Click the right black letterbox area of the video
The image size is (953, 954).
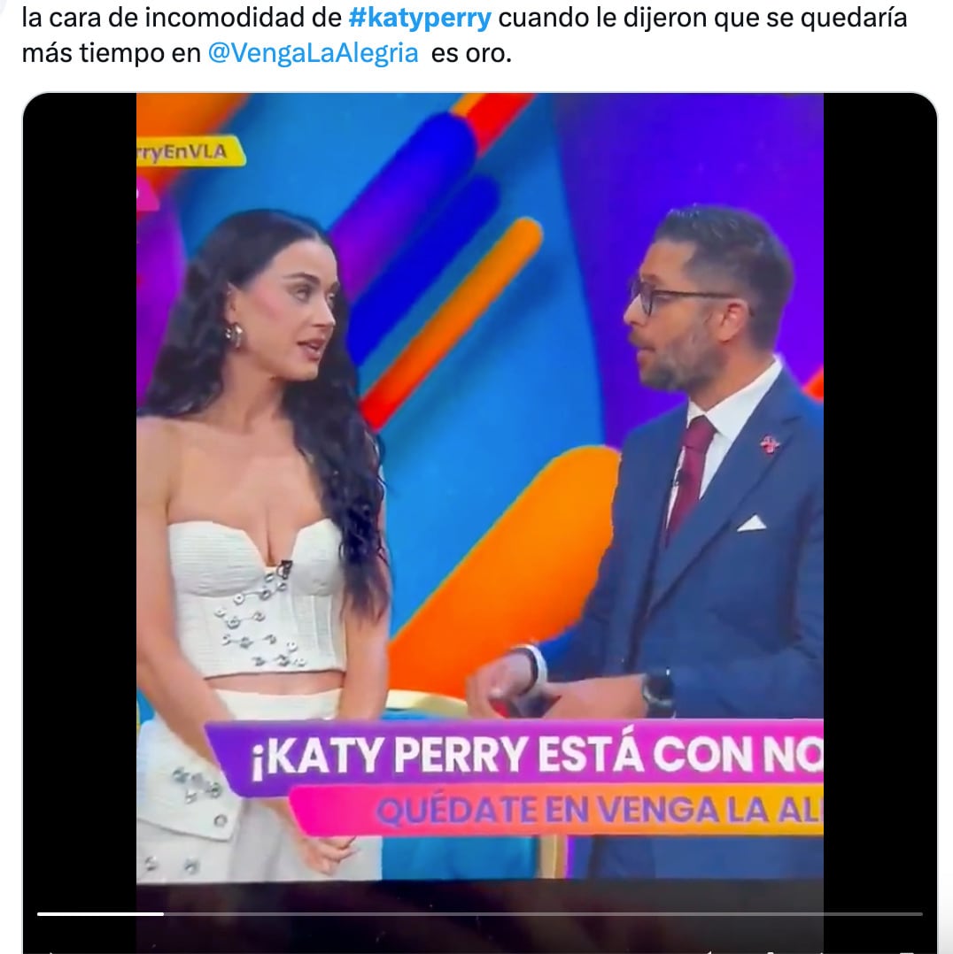pos(879,487)
